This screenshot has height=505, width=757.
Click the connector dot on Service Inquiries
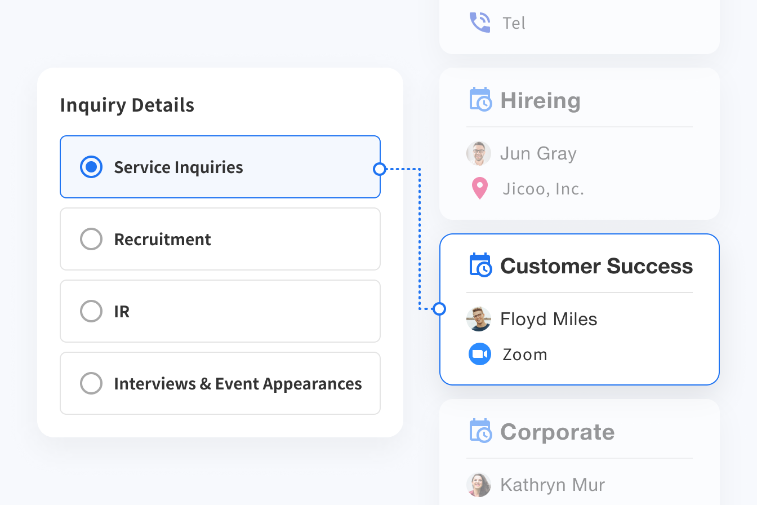[x=379, y=168]
